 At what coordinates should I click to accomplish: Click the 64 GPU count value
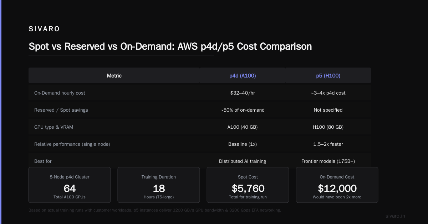70,188
